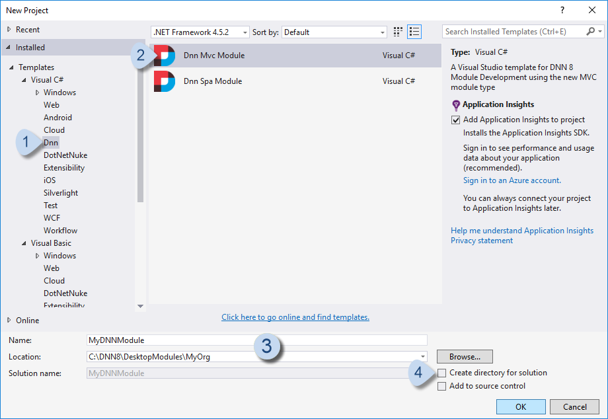Enable Add to source control

point(441,386)
